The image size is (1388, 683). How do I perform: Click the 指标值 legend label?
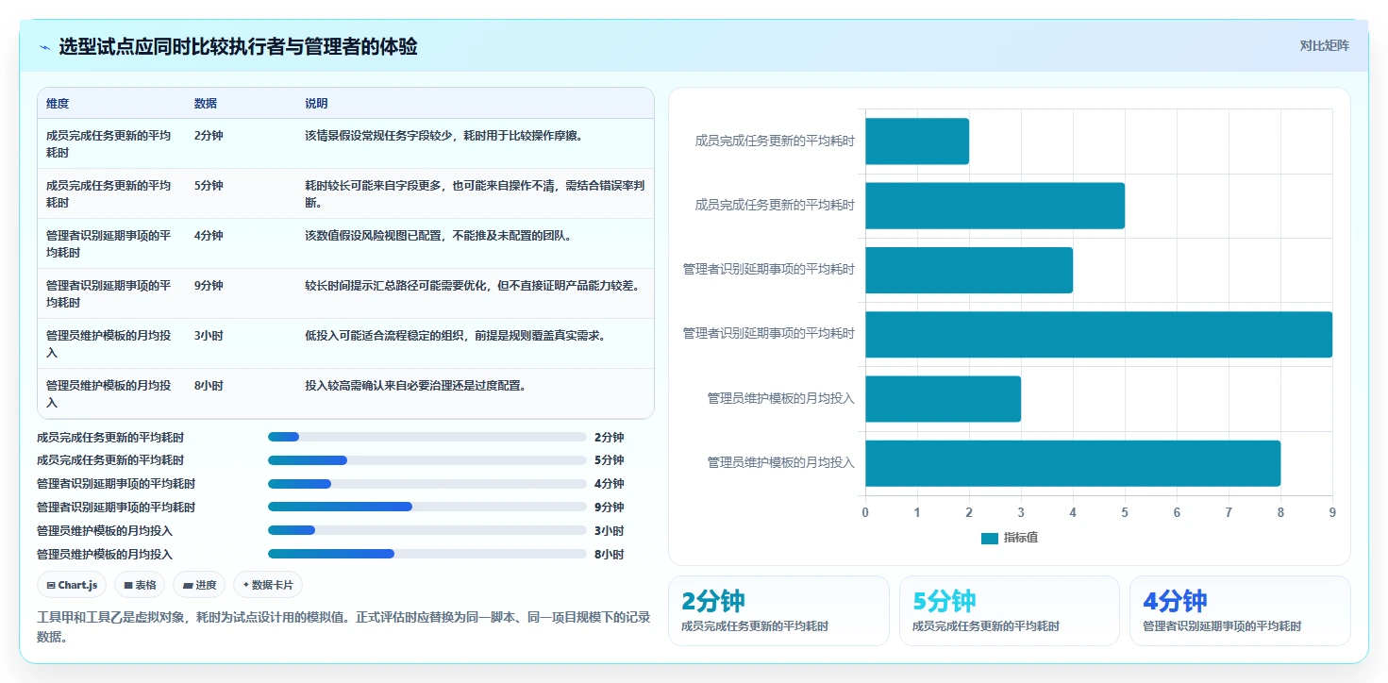point(1021,538)
